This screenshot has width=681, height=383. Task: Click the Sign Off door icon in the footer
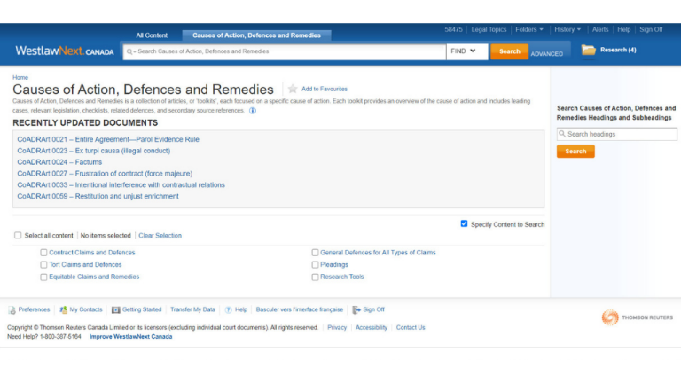click(x=356, y=309)
